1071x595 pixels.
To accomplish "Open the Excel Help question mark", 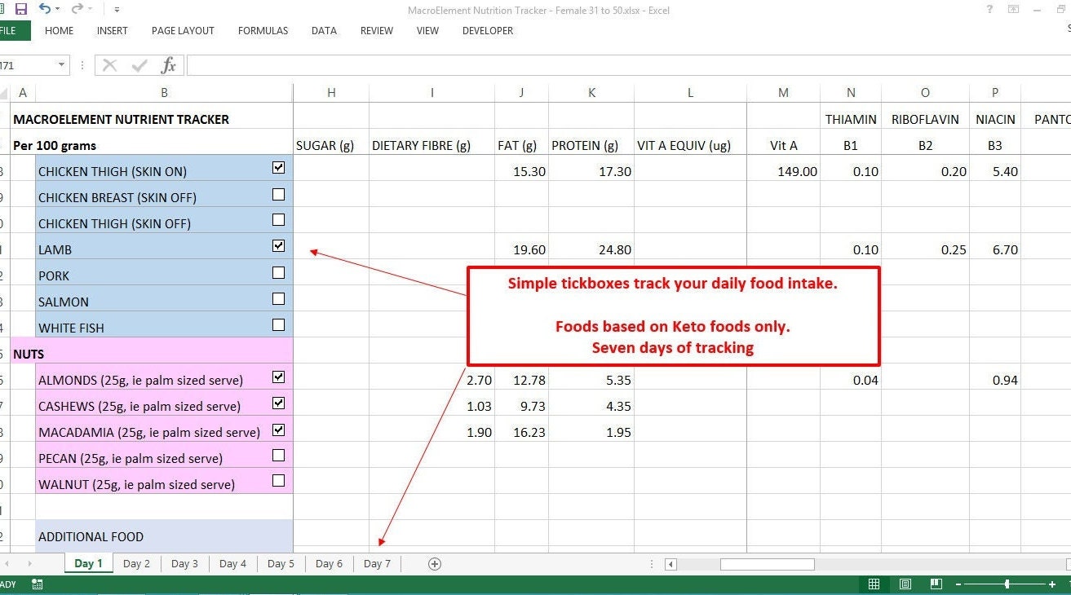I will click(989, 10).
